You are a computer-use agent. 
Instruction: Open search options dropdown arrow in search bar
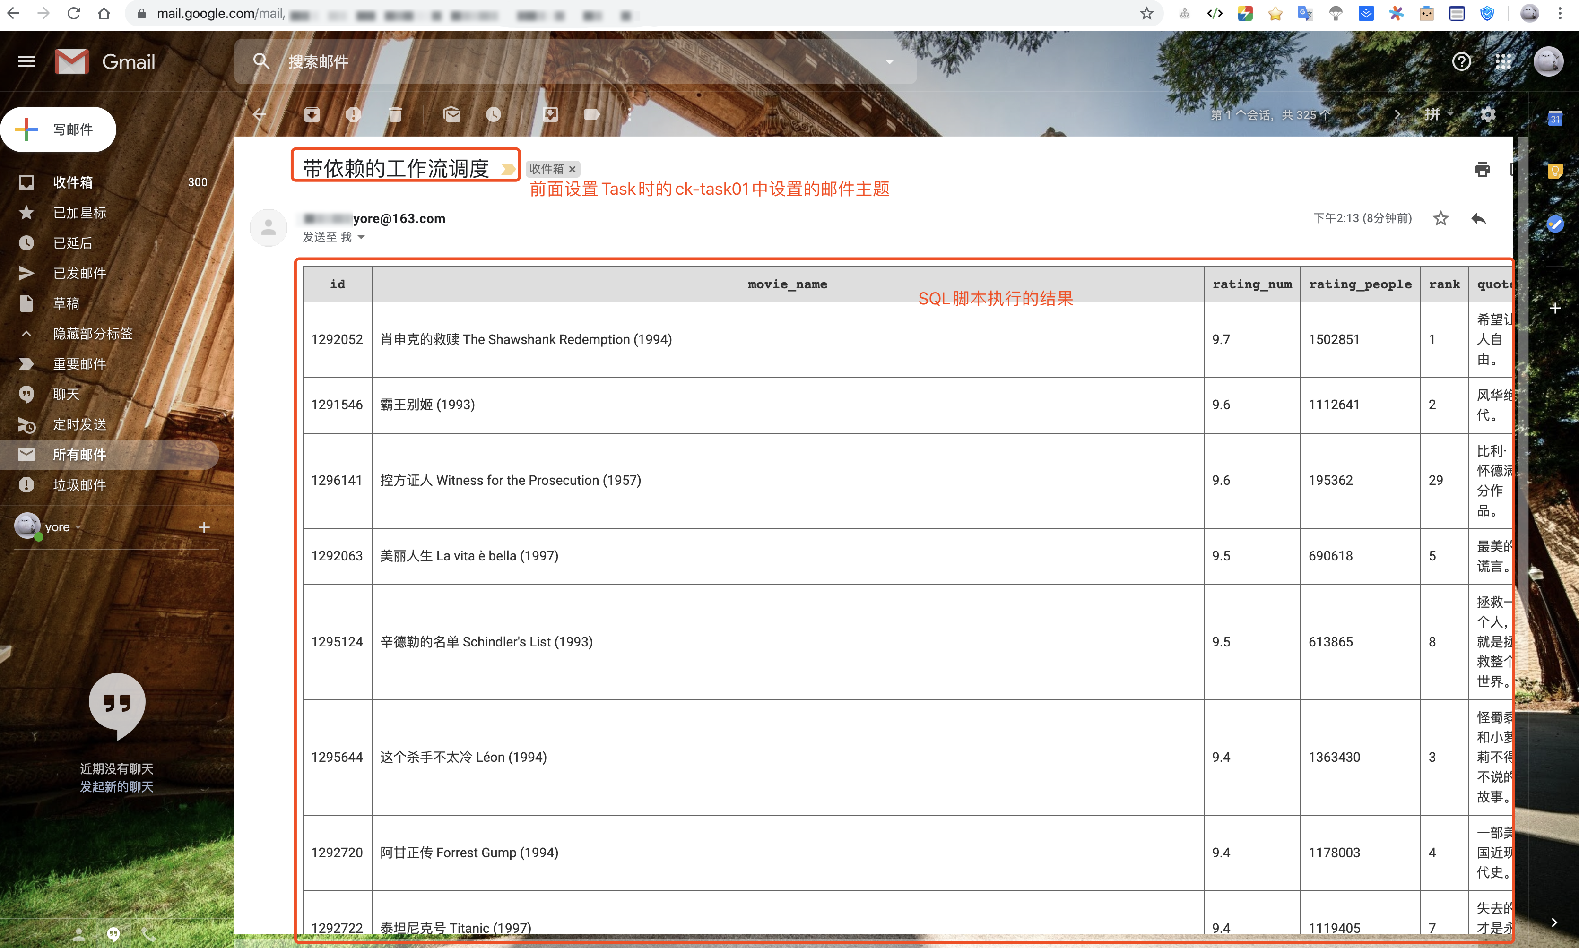889,61
